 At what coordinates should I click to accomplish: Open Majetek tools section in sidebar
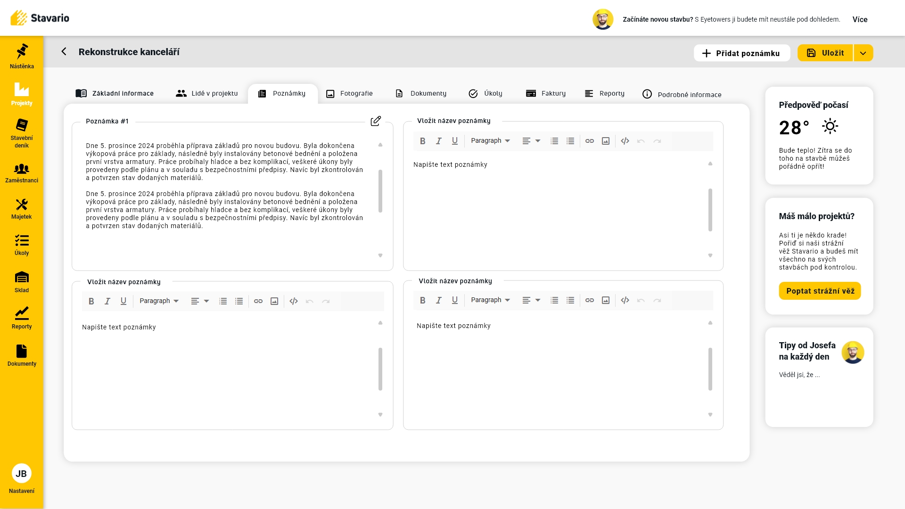click(x=22, y=209)
